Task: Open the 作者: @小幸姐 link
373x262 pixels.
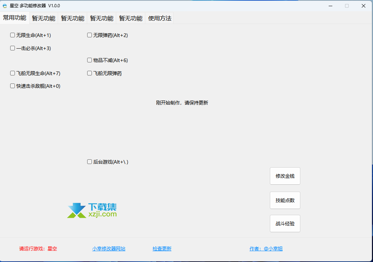Action: click(266, 249)
